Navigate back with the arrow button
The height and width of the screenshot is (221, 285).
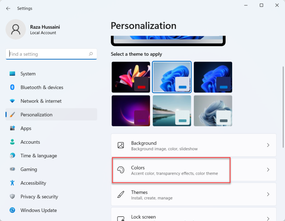tap(8, 8)
